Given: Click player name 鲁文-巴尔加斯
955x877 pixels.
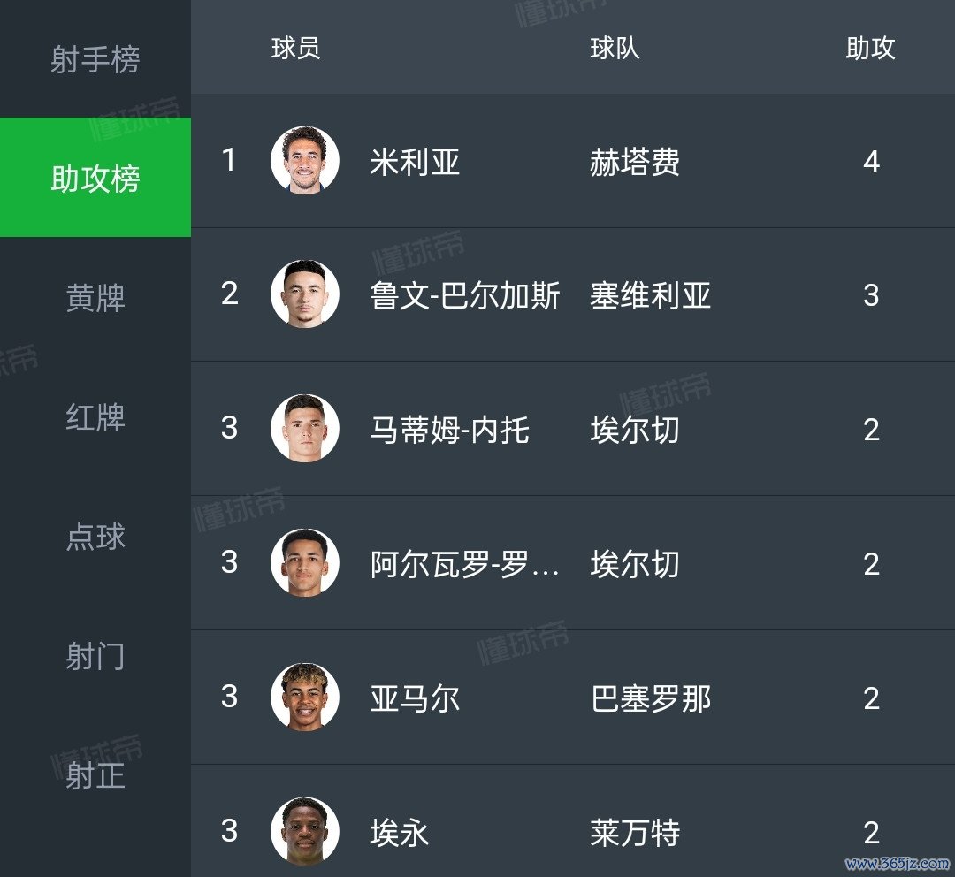Looking at the screenshot, I should (464, 295).
